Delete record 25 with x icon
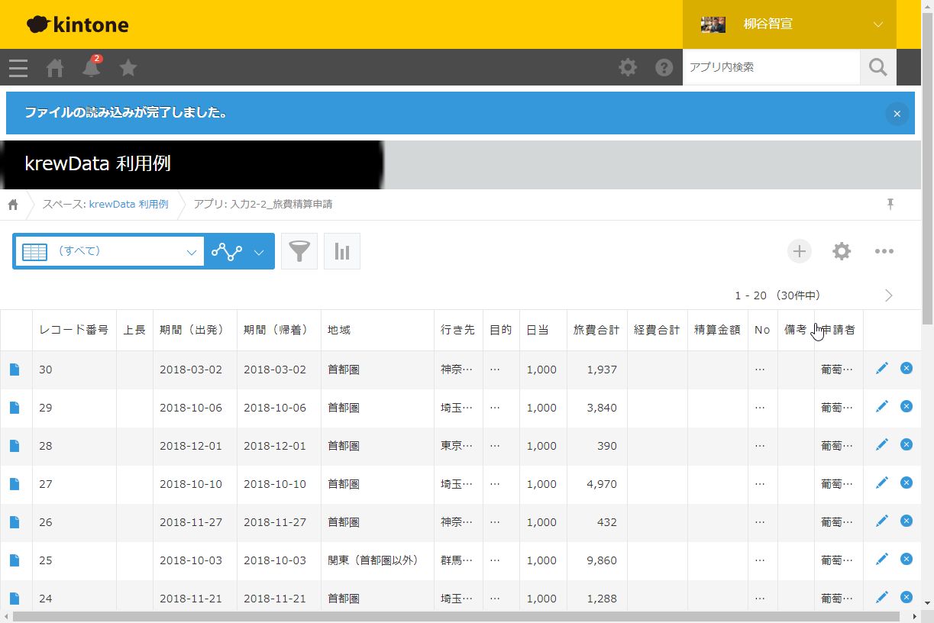934x623 pixels. [x=907, y=559]
